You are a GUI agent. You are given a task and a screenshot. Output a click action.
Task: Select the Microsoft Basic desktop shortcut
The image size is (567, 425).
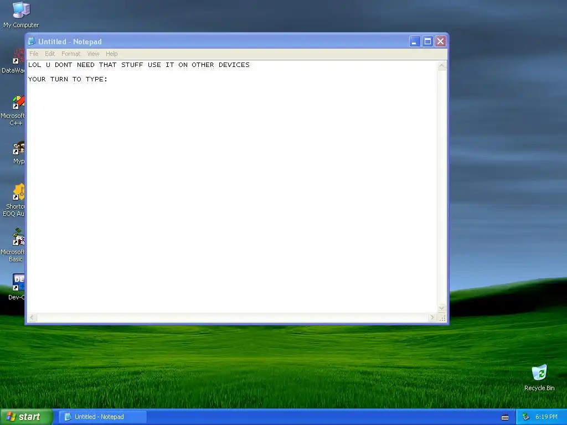pos(13,245)
